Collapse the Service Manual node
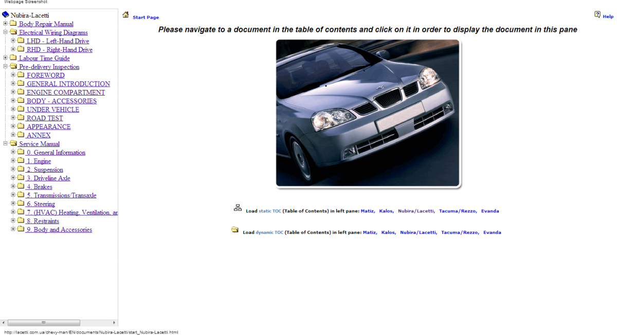This screenshot has width=617, height=335. [x=5, y=144]
